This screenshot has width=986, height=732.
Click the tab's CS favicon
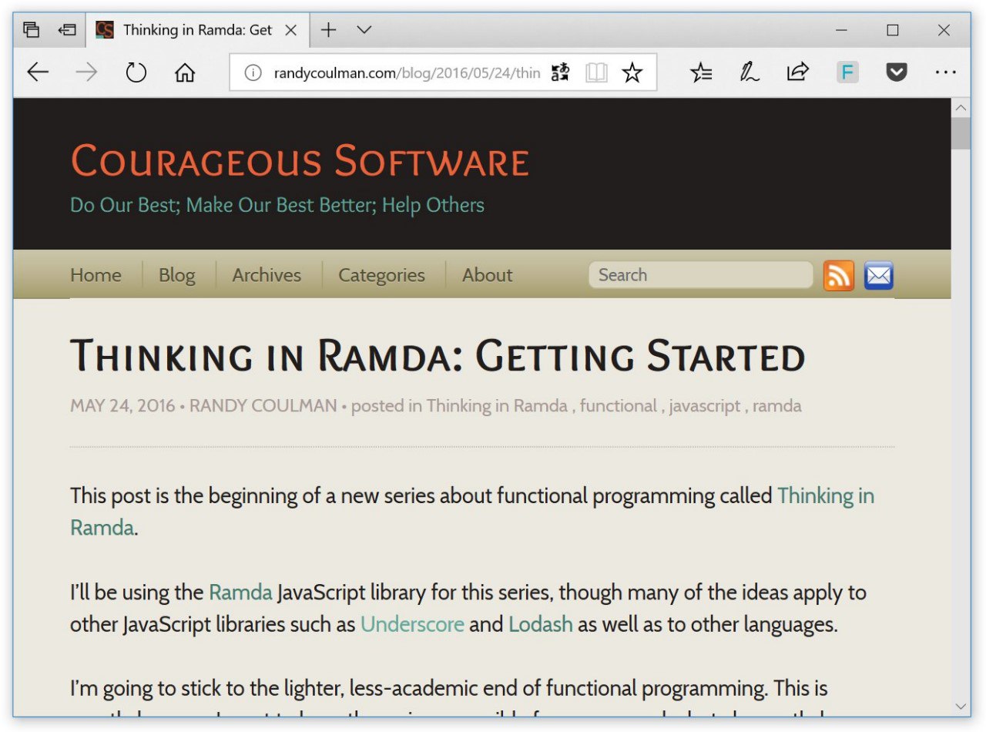(x=105, y=30)
